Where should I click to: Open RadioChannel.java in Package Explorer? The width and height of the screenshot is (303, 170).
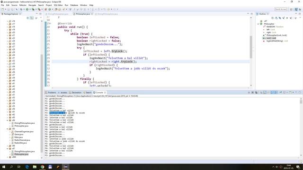(22, 140)
